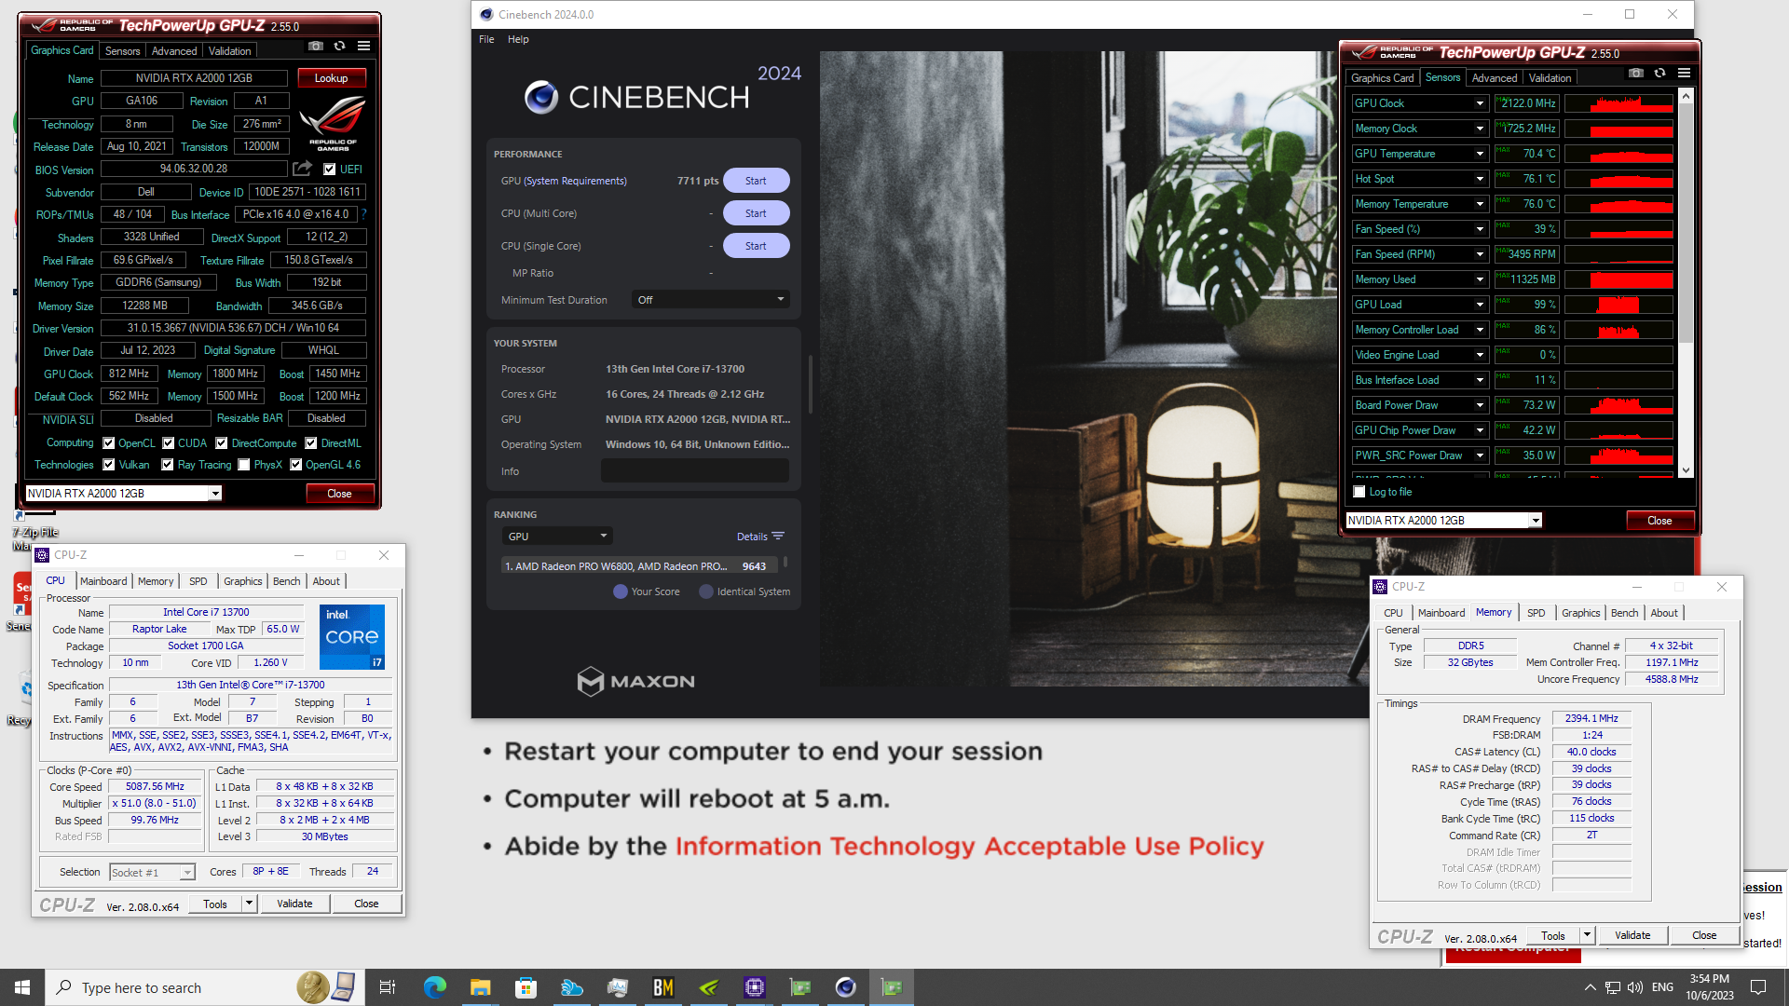Toggle the OpenCL checkbox
Viewport: 1789px width, 1006px height.
(x=109, y=443)
